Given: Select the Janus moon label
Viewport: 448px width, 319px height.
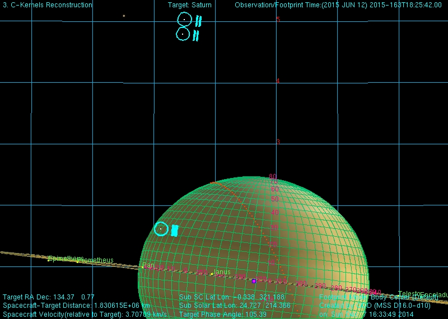Looking at the screenshot, I should [222, 272].
